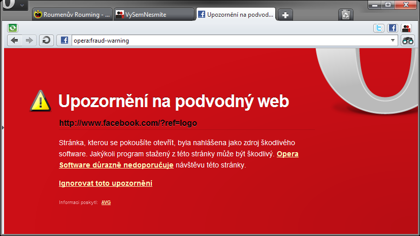Click 'Ignorovat toto upozornění' link

(x=106, y=183)
